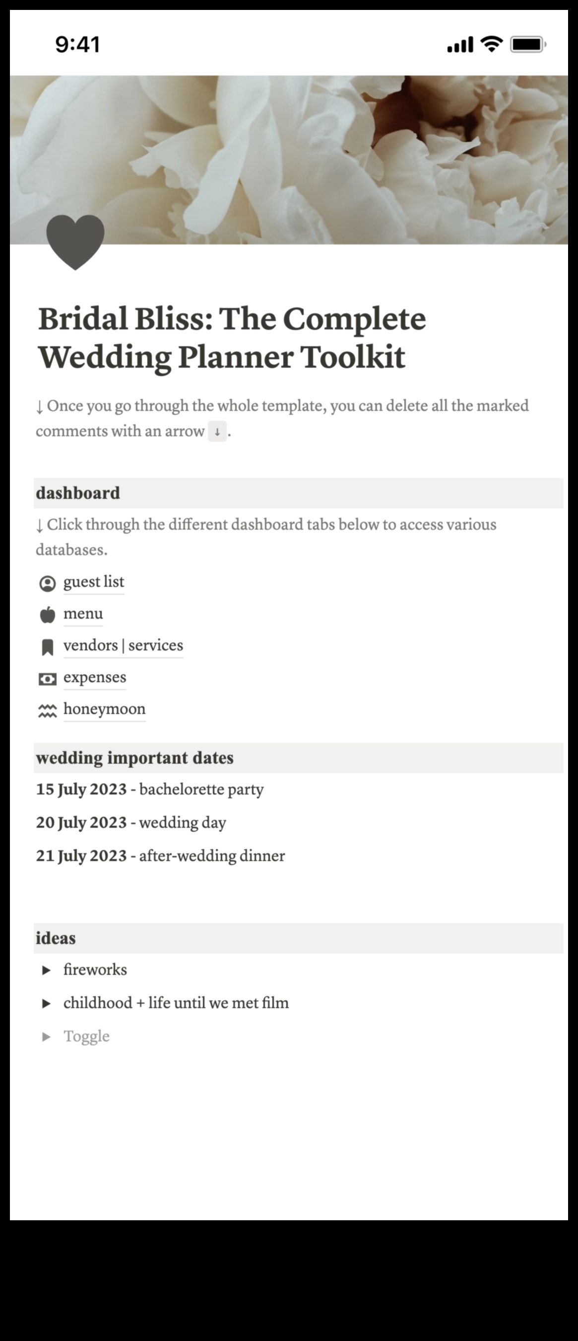Click the battery indicator in the status bar
Image resolution: width=578 pixels, height=1341 pixels.
pos(526,45)
